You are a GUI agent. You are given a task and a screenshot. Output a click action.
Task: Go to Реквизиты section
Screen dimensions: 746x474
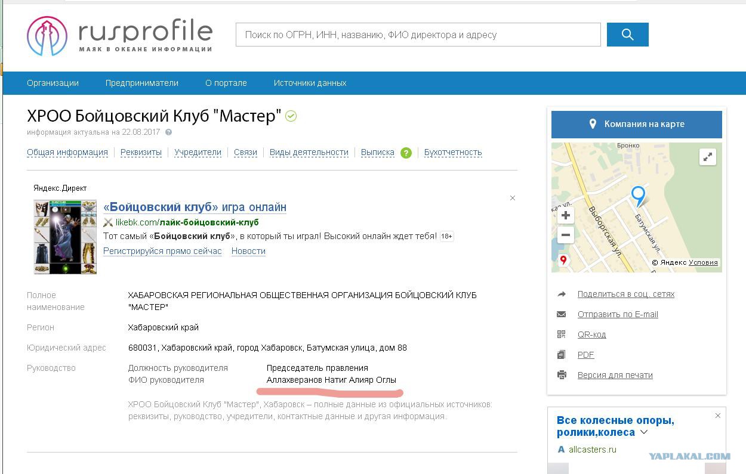click(141, 152)
